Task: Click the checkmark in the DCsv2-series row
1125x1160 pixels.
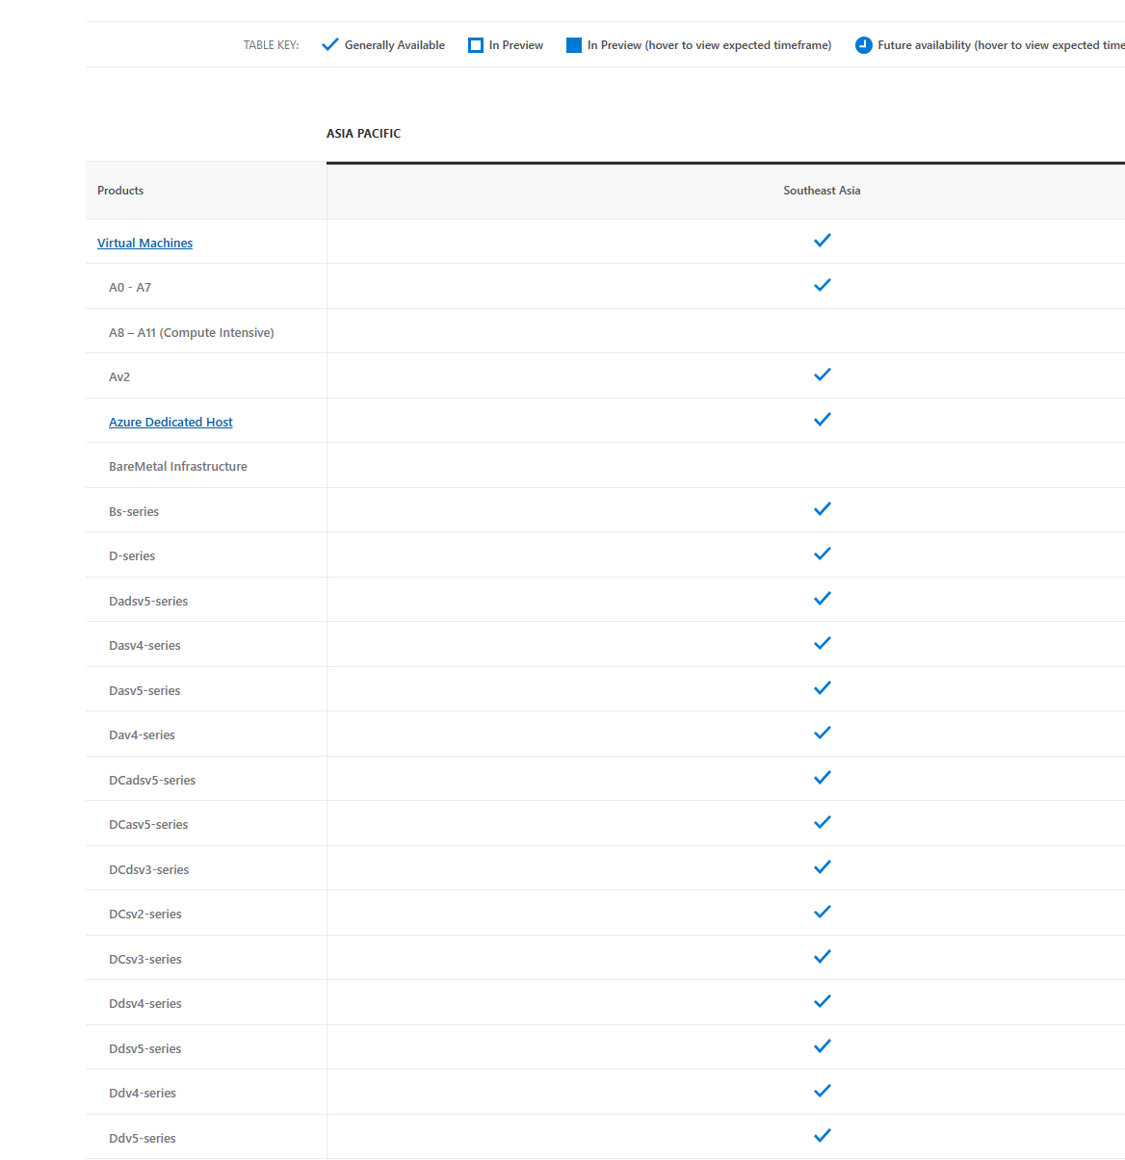Action: point(823,912)
